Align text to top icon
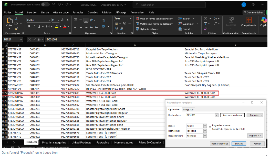Viewport: 270px width, 156px height. [x=76, y=20]
